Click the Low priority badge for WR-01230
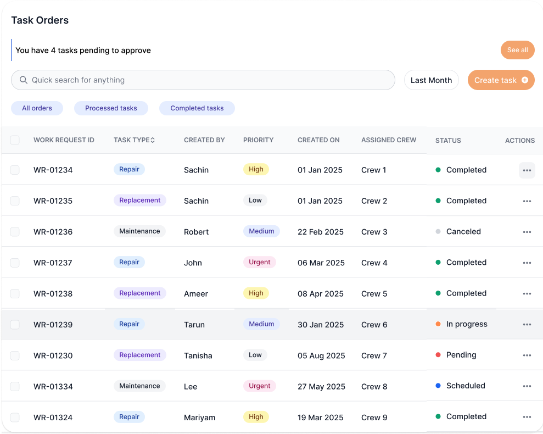This screenshot has width=543, height=434. (x=255, y=355)
